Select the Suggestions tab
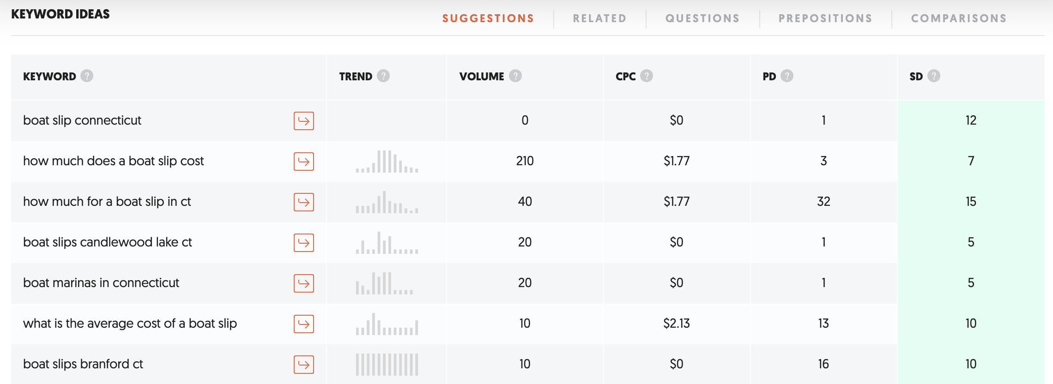 click(488, 18)
